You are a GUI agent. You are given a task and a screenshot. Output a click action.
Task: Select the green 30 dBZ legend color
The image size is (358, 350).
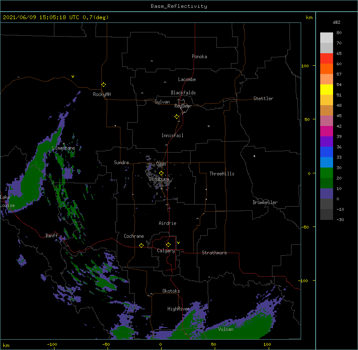[x=326, y=173]
